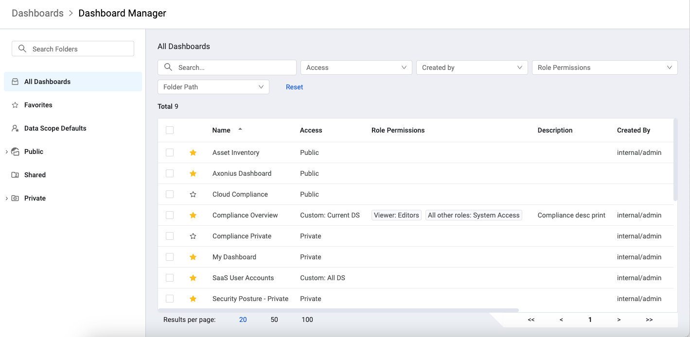Select the Compliance Overview row checkbox
Viewport: 690px width, 337px height.
click(x=170, y=215)
